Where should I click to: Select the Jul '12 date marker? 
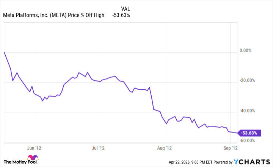(98, 147)
